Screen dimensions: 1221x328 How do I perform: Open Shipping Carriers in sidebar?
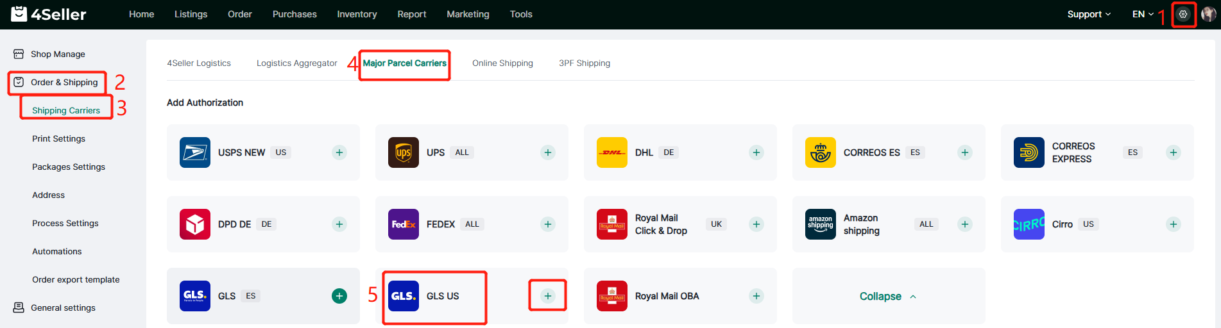[66, 110]
